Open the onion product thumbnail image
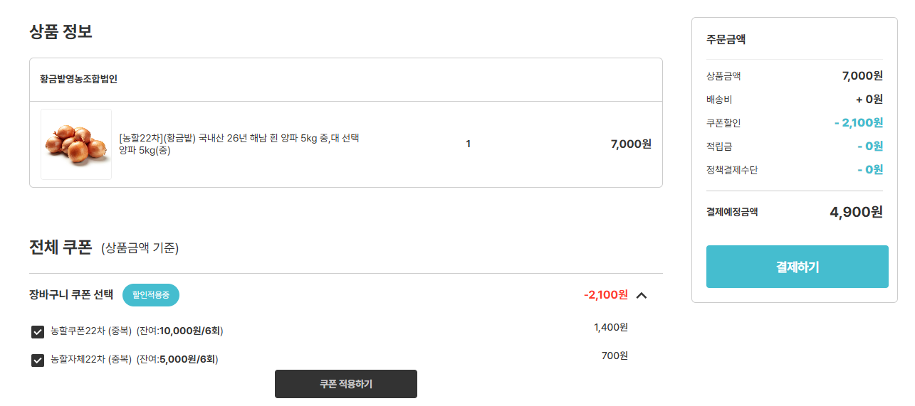The height and width of the screenshot is (406, 915). point(76,144)
